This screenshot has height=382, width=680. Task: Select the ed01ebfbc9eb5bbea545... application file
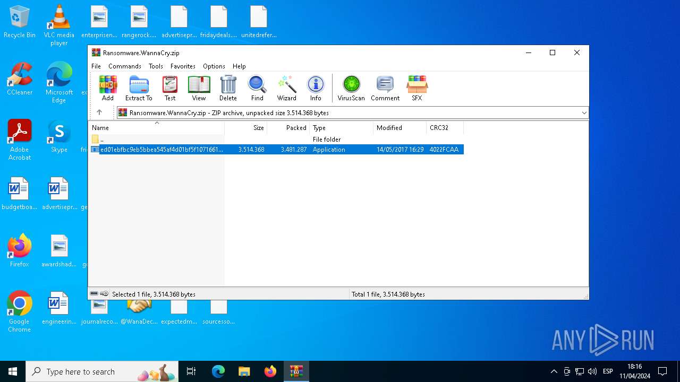[276, 150]
